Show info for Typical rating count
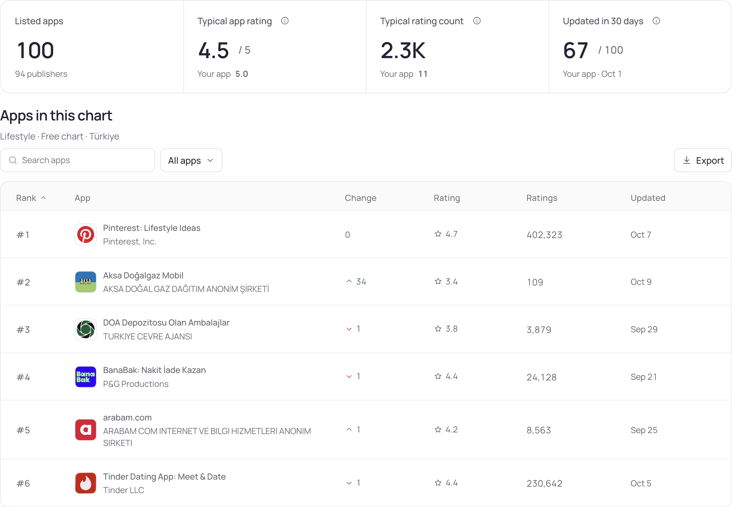732x507 pixels. pos(477,21)
